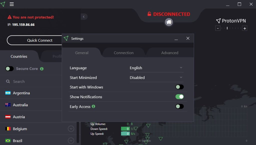Click the Belgium flag icon
This screenshot has width=256, height=145.
coord(8,129)
